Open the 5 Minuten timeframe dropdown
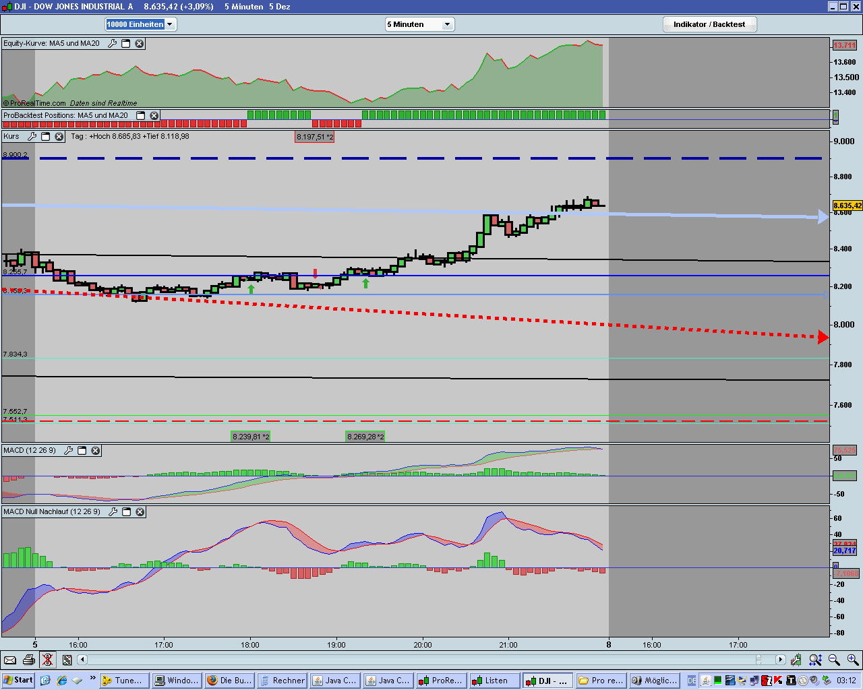Image resolution: width=863 pixels, height=690 pixels. pos(419,24)
